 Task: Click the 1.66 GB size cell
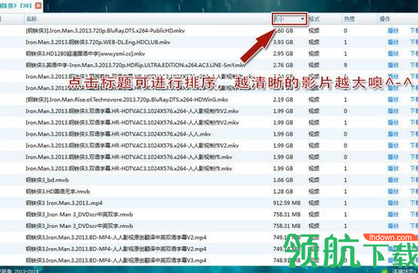(x=283, y=180)
